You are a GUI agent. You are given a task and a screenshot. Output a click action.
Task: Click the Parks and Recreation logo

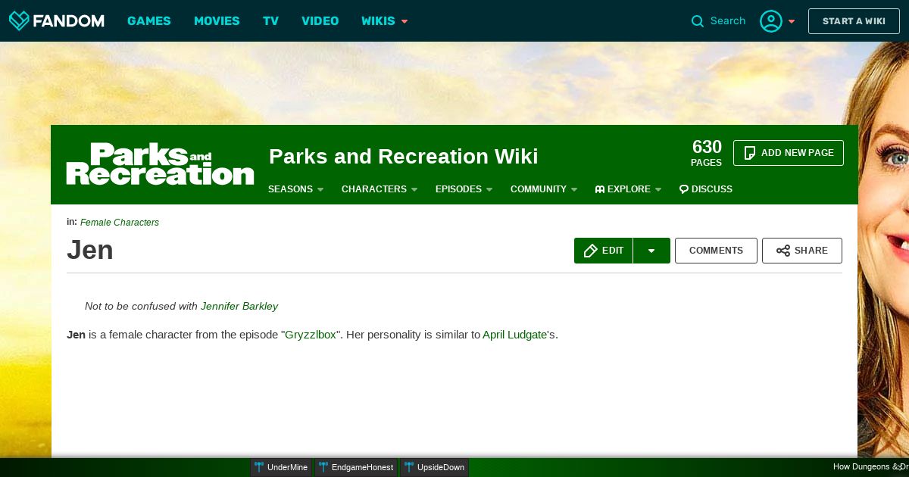[x=160, y=164]
